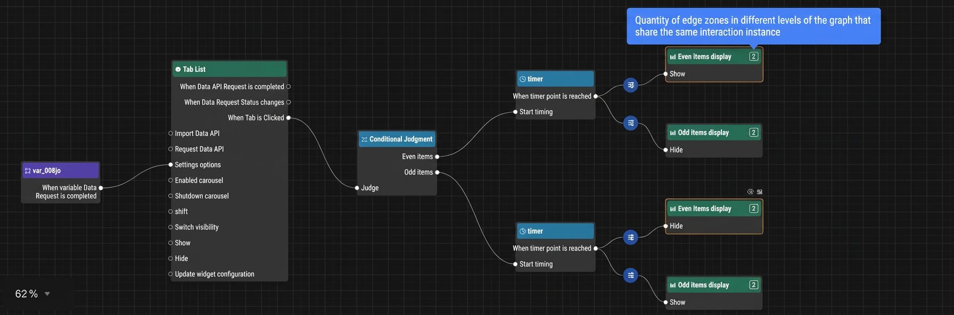Click the 2 badge on Odd items display with Hide
The height and width of the screenshot is (315, 954).
click(x=753, y=132)
